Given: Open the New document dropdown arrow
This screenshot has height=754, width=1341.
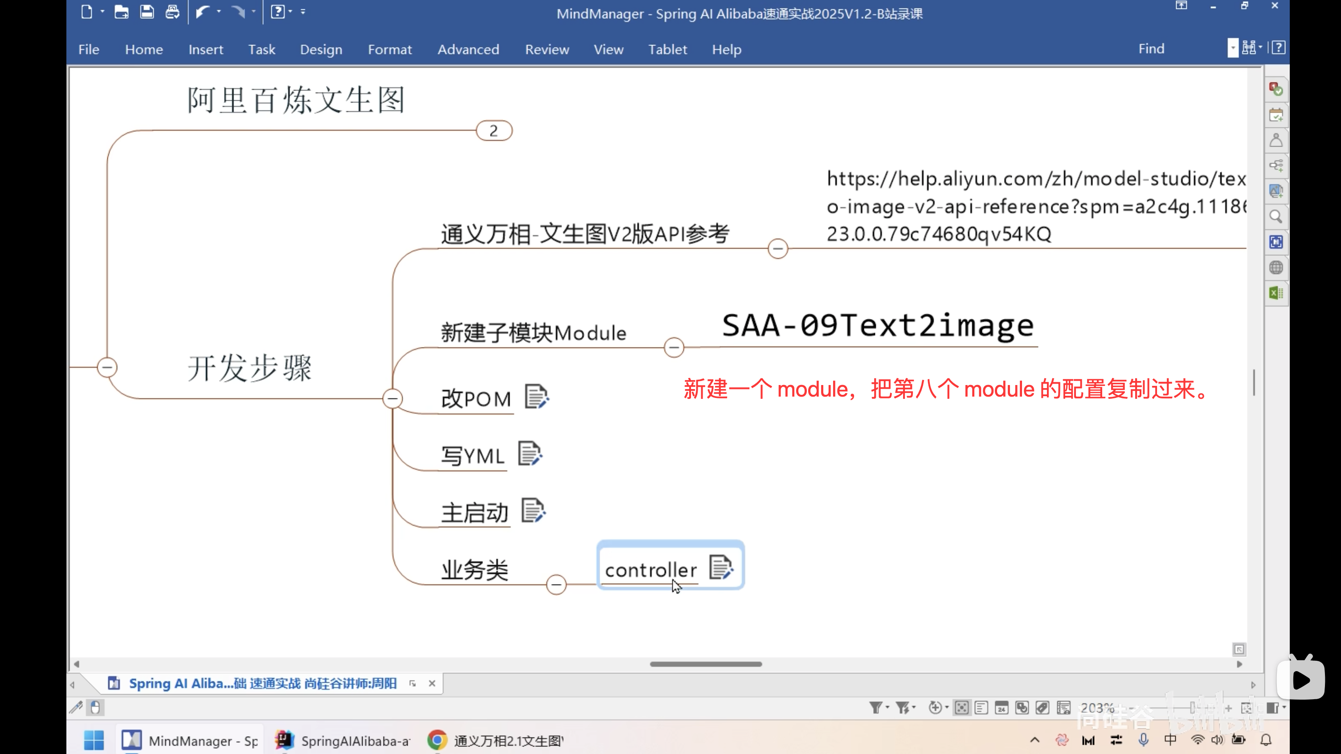Looking at the screenshot, I should pyautogui.click(x=102, y=12).
